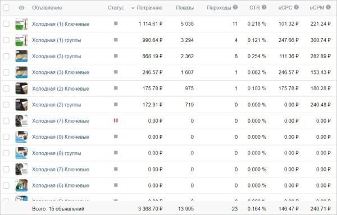Tick the select-all checkbox in table header
The height and width of the screenshot is (215, 337).
tap(6, 8)
